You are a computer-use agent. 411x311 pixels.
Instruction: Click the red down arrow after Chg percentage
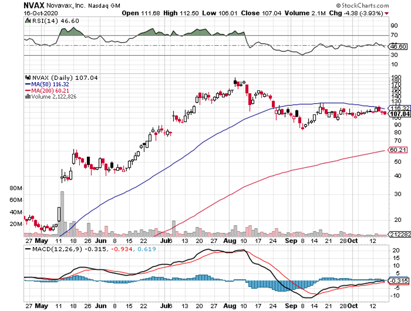(x=386, y=13)
